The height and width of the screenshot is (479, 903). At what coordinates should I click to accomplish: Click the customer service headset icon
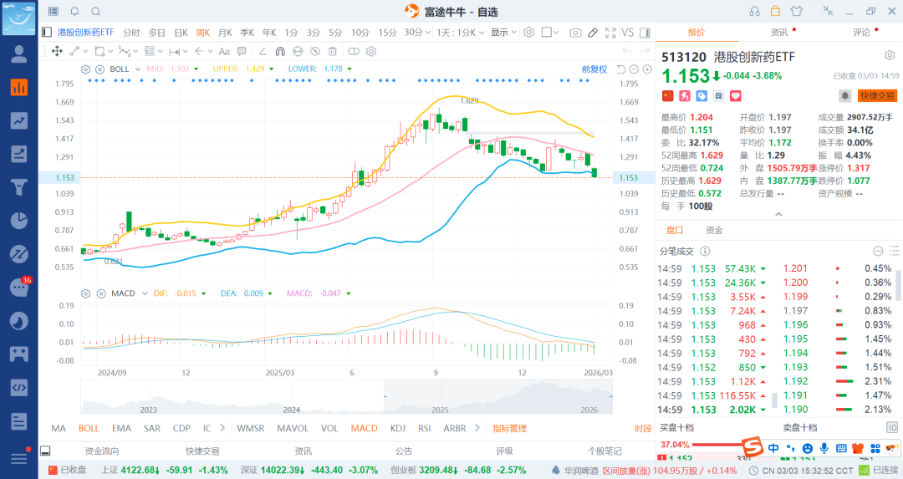tap(755, 11)
